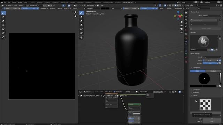Open the View menu in node editor
Image resolution: width=223 pixels, height=125 pixels.
[x=97, y=92]
